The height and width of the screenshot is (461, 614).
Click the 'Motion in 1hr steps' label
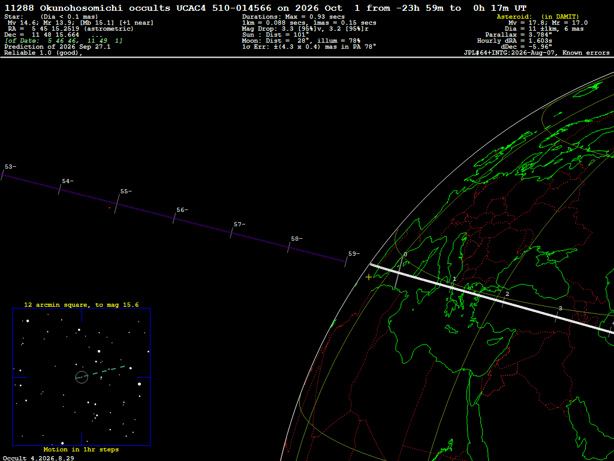[x=81, y=449]
